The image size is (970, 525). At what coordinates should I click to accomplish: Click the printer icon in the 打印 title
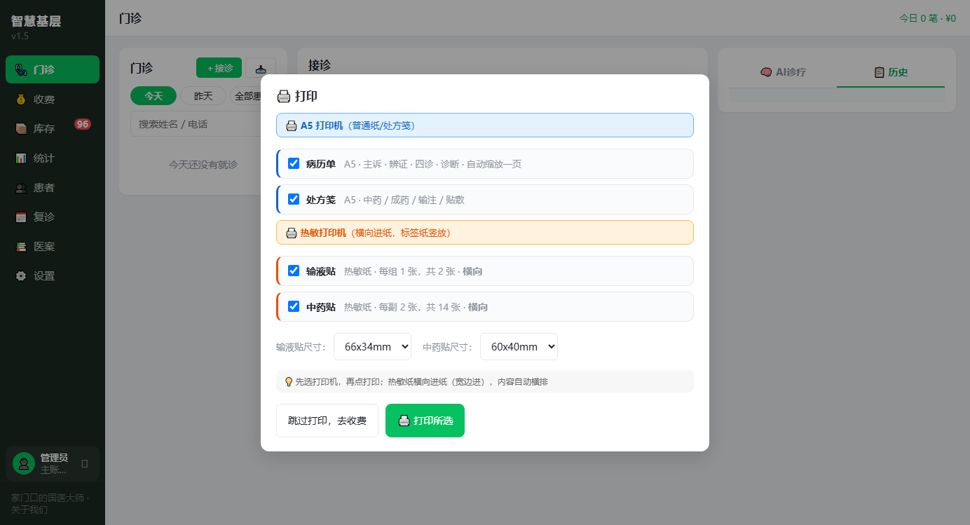point(284,97)
